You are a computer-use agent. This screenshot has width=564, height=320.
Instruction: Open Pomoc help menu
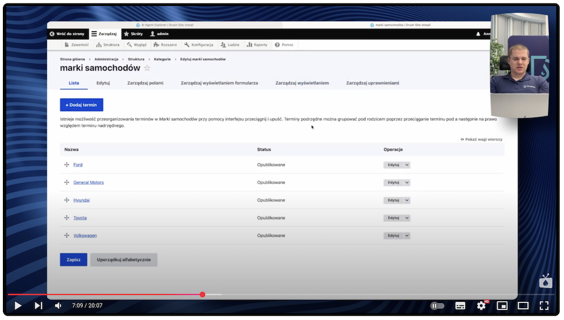(284, 45)
